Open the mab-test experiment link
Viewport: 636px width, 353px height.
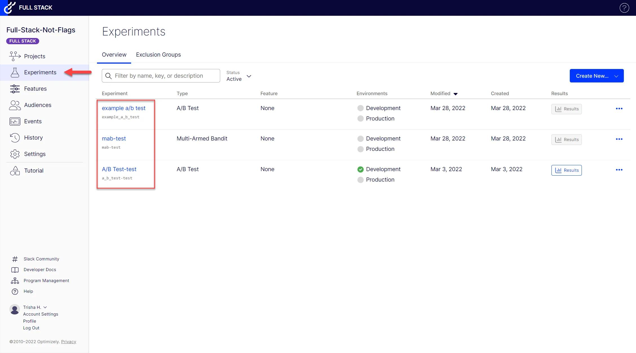114,138
